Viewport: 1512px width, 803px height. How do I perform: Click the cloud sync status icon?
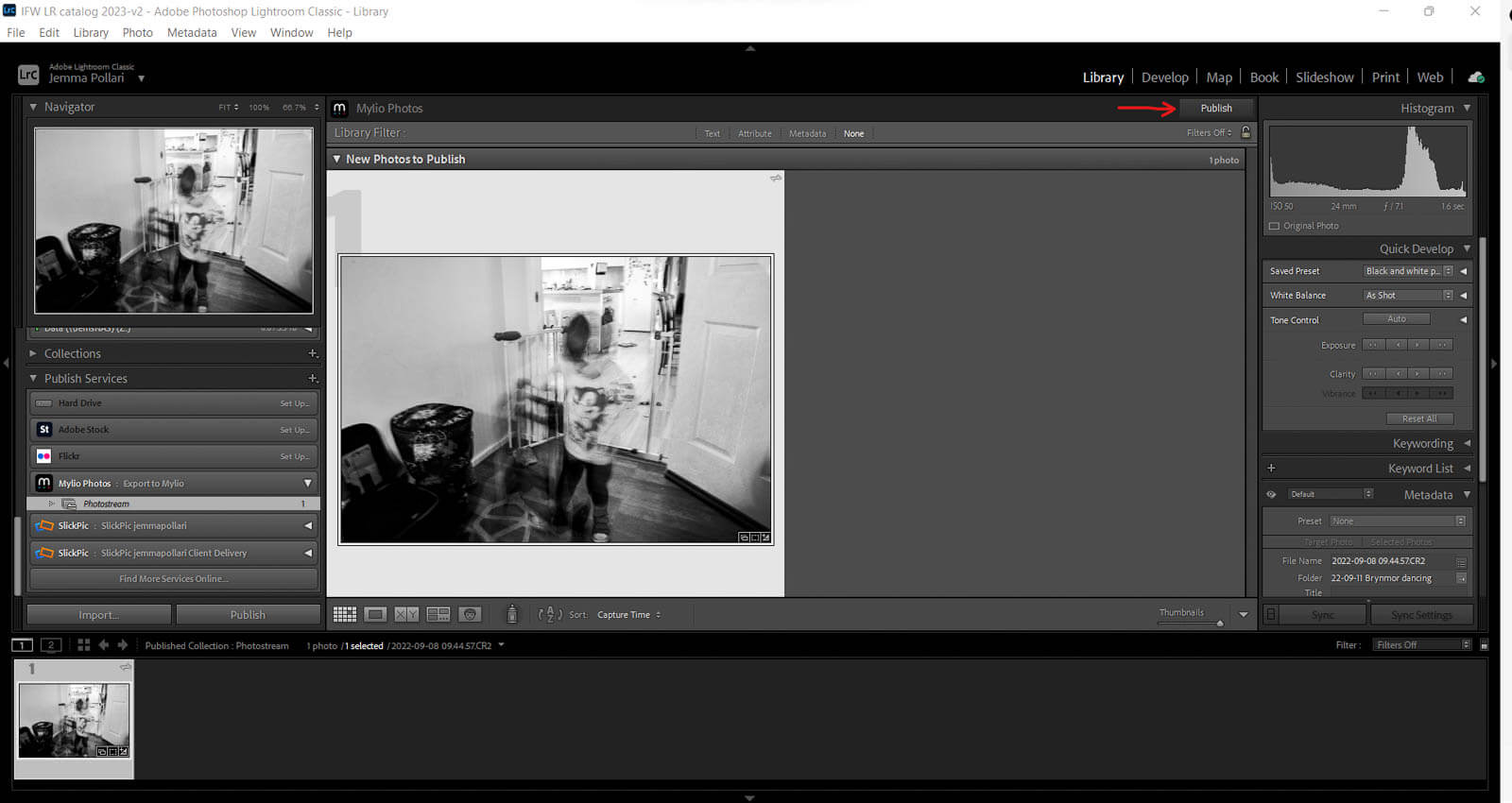coord(1476,77)
